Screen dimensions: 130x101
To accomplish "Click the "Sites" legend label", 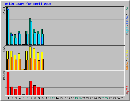I will click(127, 66).
